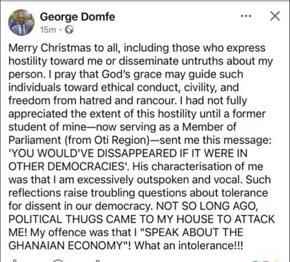Close the post with the X icon
This screenshot has height=262, width=290.
coord(274,16)
